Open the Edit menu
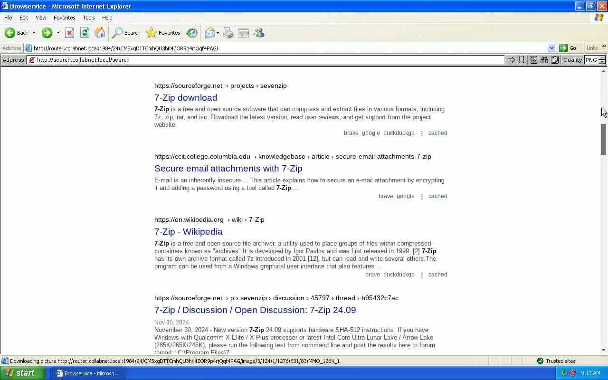608x380 pixels. [24, 18]
